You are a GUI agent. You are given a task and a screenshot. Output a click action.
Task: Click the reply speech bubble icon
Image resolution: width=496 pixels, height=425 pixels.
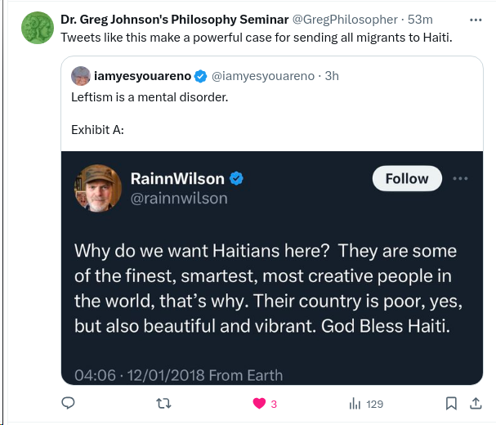(69, 403)
